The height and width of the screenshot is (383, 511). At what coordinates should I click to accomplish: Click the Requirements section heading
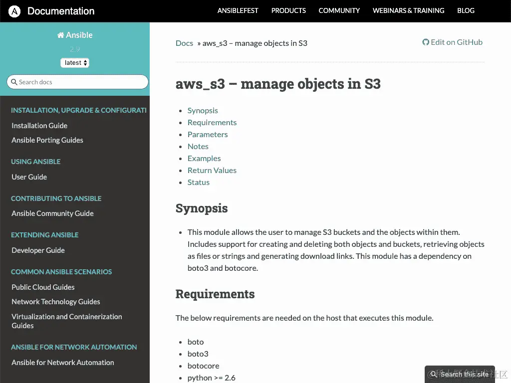(x=215, y=294)
